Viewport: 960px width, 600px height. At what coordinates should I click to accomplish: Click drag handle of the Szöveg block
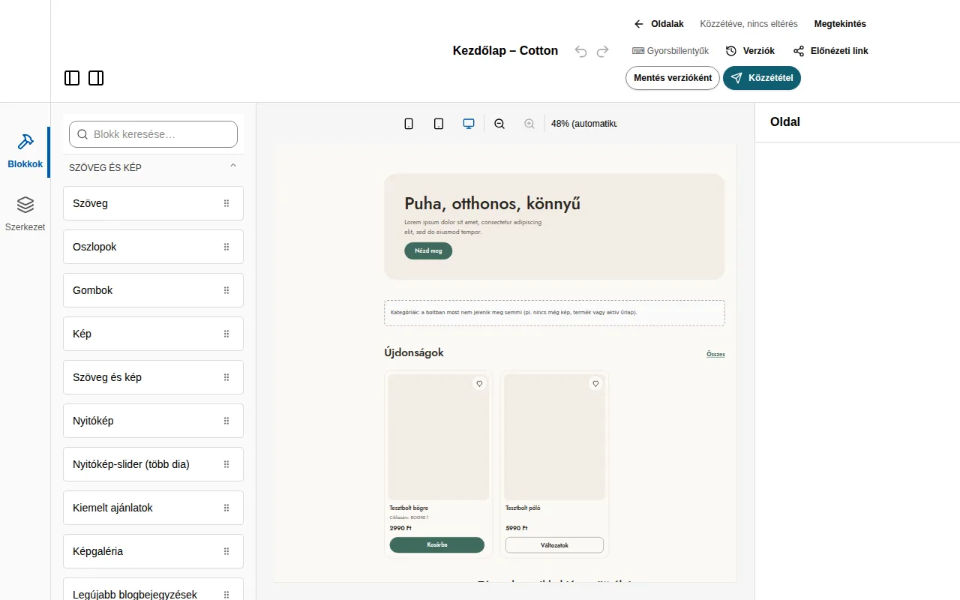226,203
